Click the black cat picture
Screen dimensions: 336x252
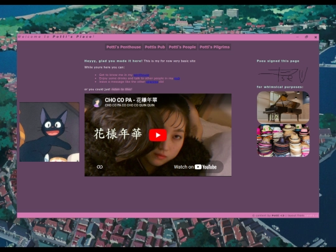click(50, 132)
